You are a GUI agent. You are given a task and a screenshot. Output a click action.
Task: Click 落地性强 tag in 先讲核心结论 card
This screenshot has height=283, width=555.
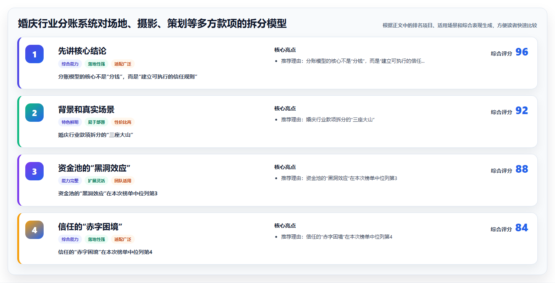96,64
